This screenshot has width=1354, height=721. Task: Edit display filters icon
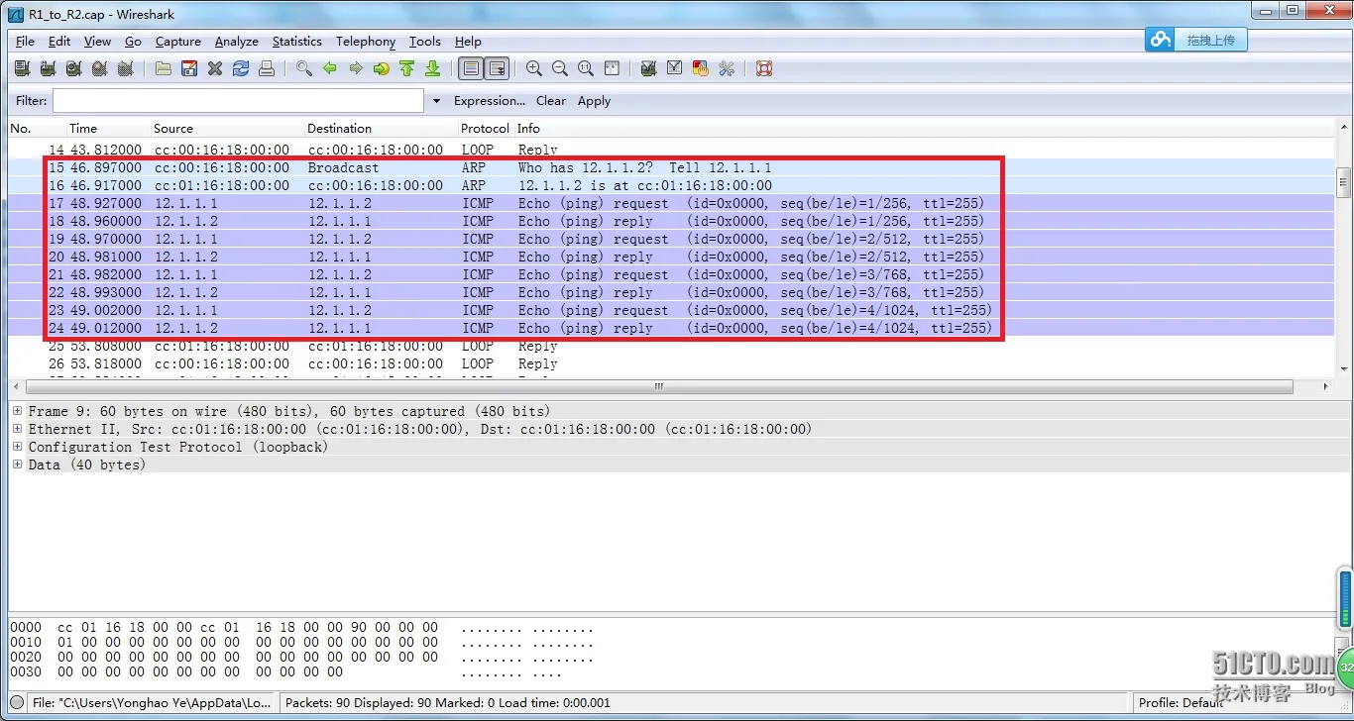pyautogui.click(x=675, y=68)
